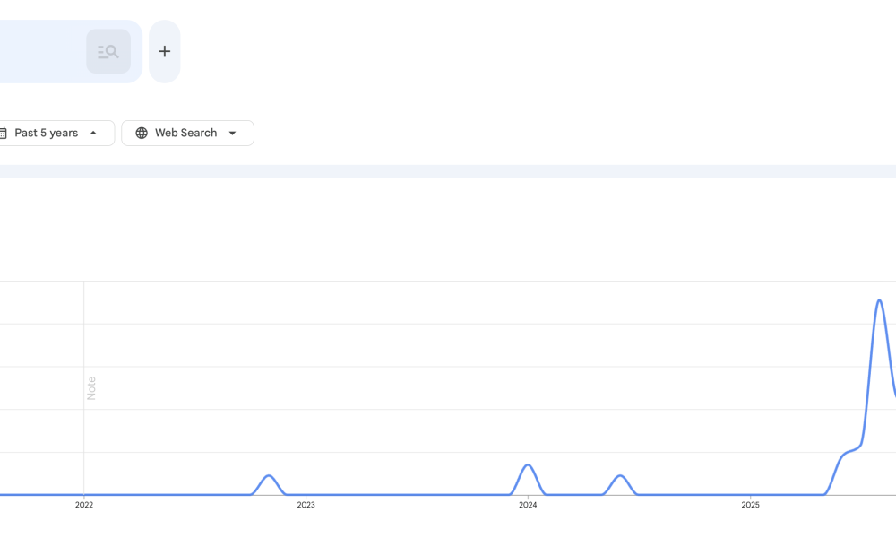This screenshot has height=538, width=896.
Task: Click the 2025 axis label on the timeline
Action: pyautogui.click(x=751, y=505)
